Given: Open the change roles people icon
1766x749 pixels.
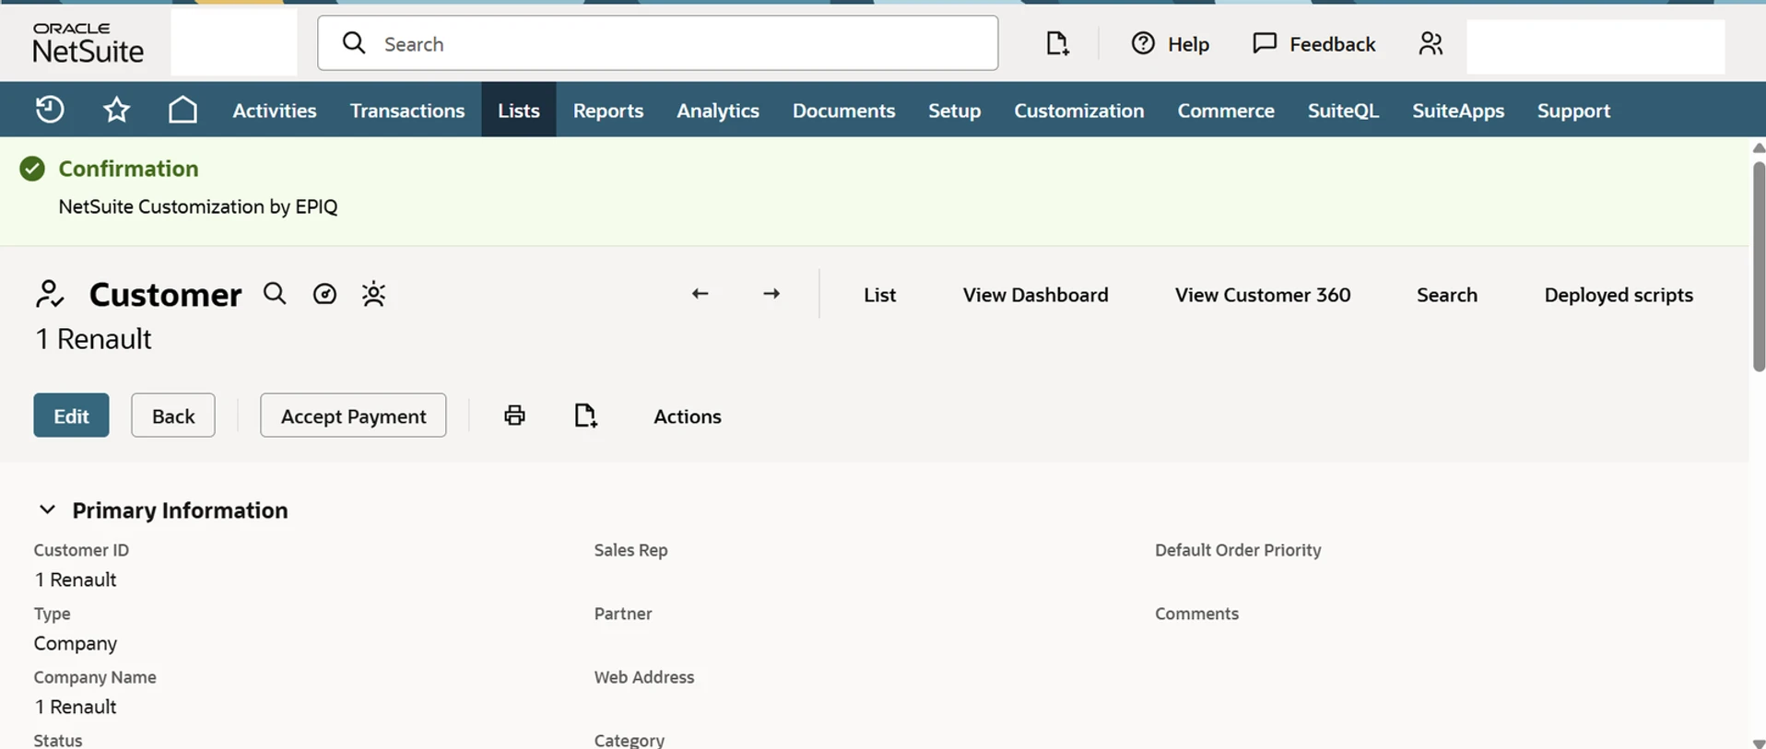Looking at the screenshot, I should point(1430,43).
